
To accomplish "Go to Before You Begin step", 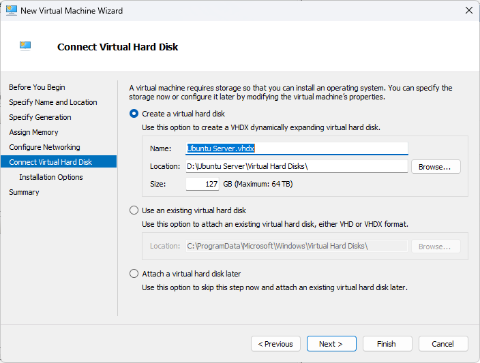I will coord(37,87).
